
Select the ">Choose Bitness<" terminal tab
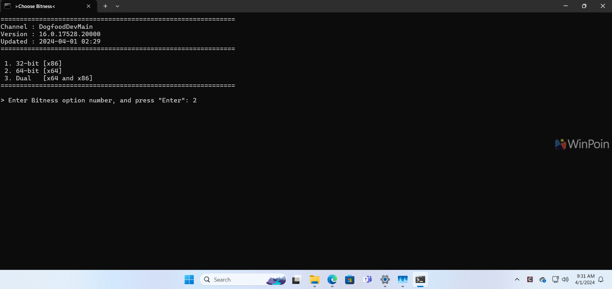pyautogui.click(x=48, y=6)
